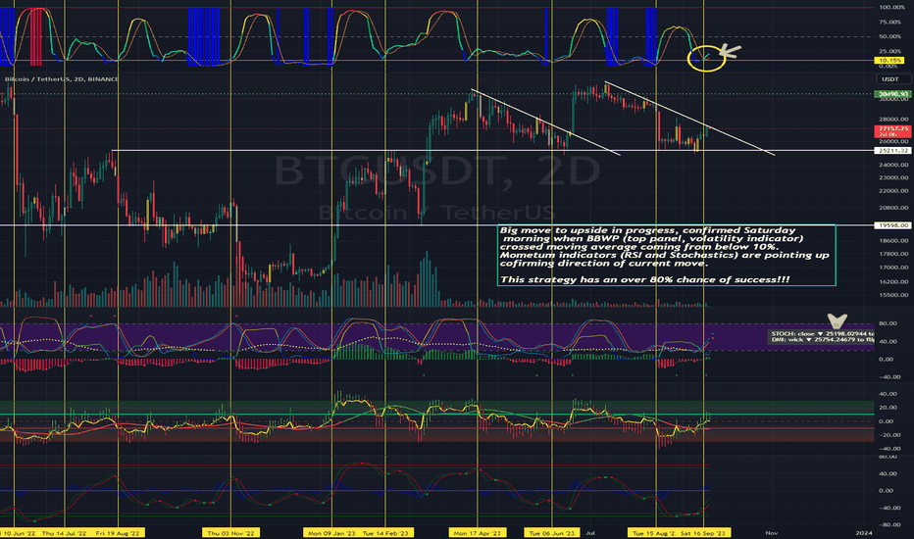
Task: Click the 'Sat 16 Sep '23' date marker
Action: [703, 533]
